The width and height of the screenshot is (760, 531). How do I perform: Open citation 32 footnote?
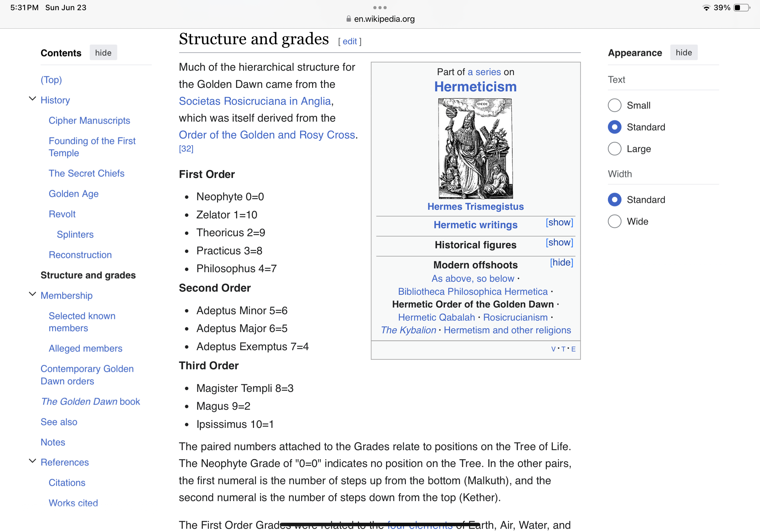point(186,149)
